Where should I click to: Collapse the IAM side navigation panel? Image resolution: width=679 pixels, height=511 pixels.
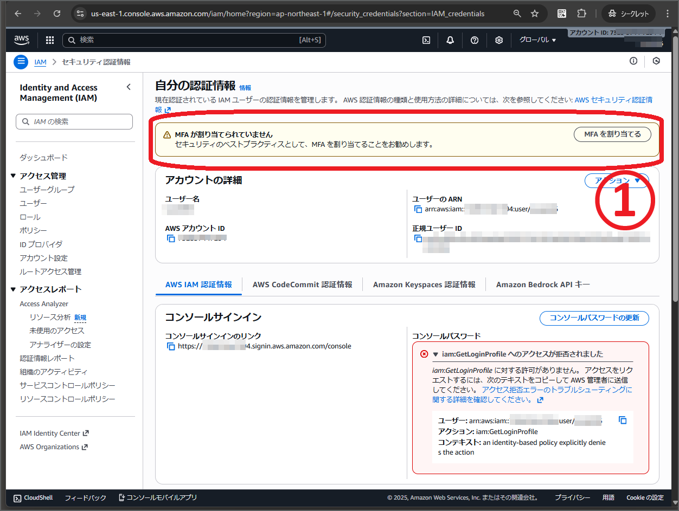pos(129,87)
